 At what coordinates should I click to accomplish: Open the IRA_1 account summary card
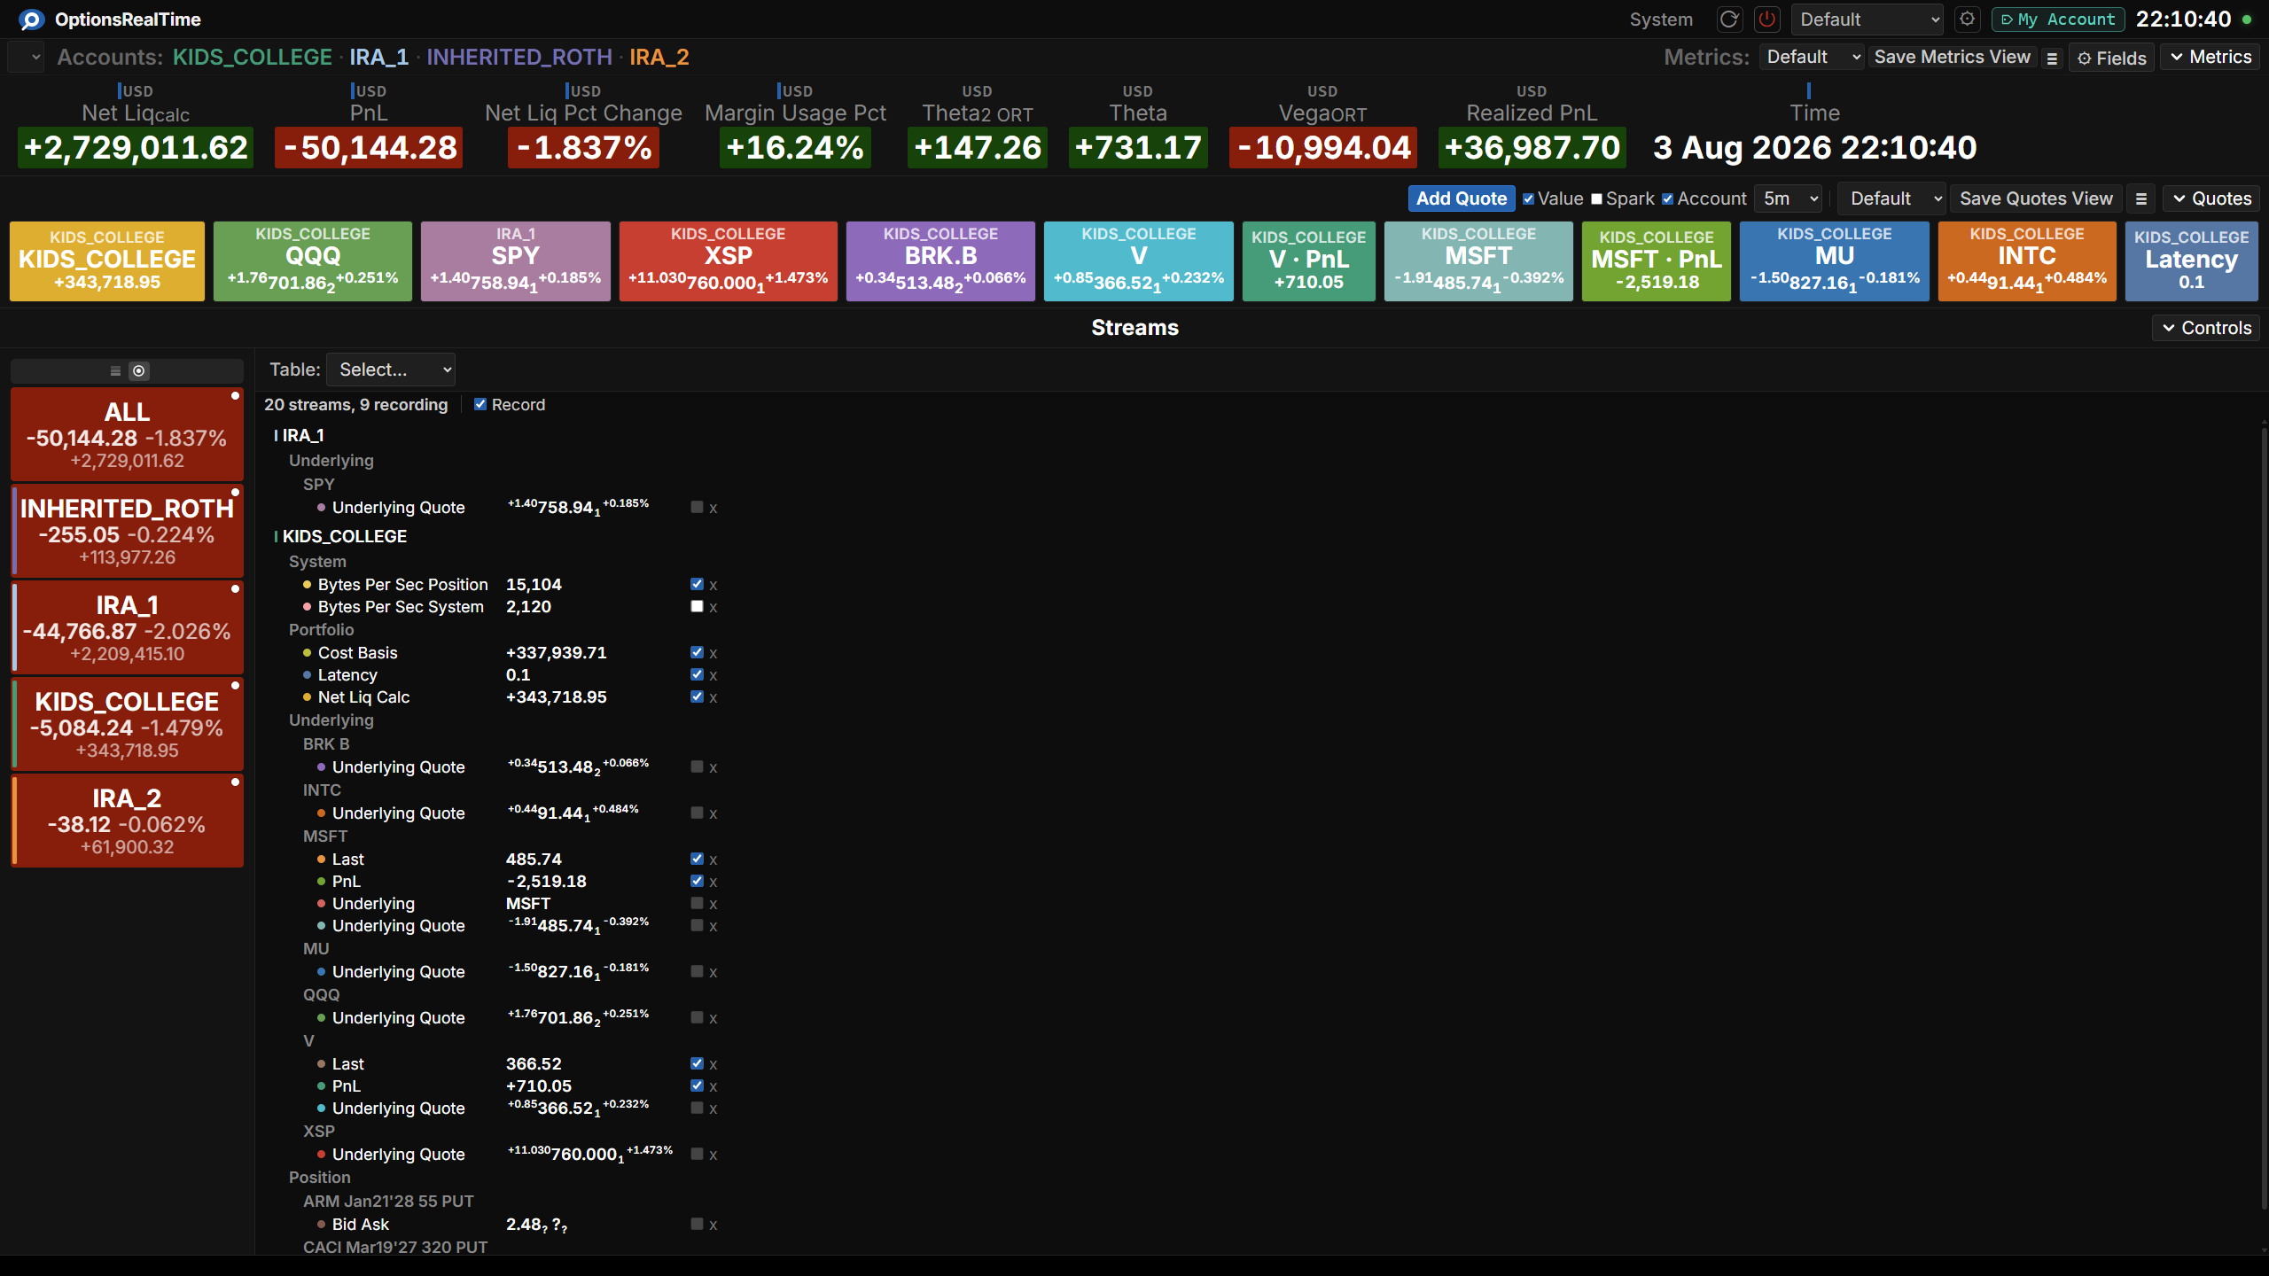127,628
